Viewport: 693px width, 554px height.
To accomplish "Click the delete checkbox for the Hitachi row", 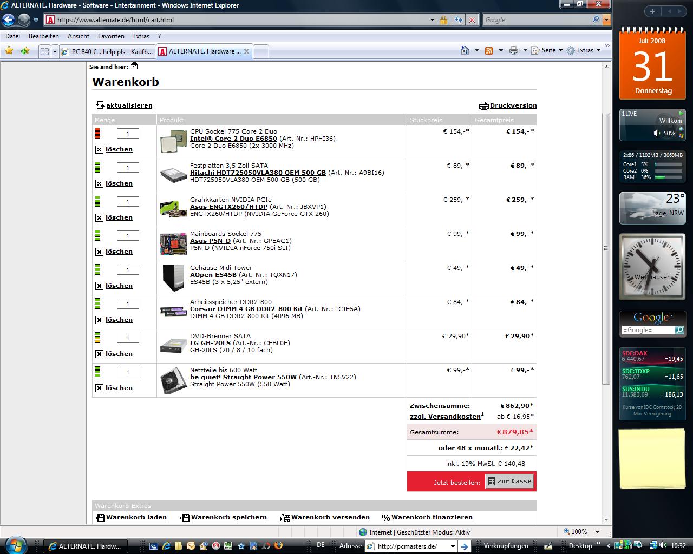I will click(x=99, y=184).
